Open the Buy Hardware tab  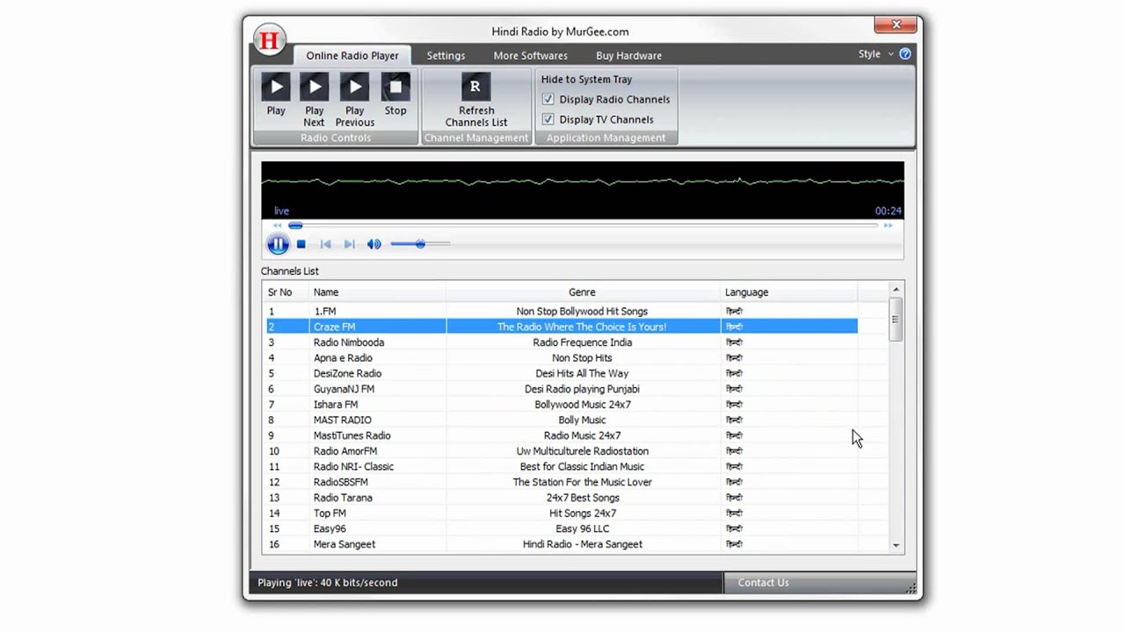pos(628,55)
